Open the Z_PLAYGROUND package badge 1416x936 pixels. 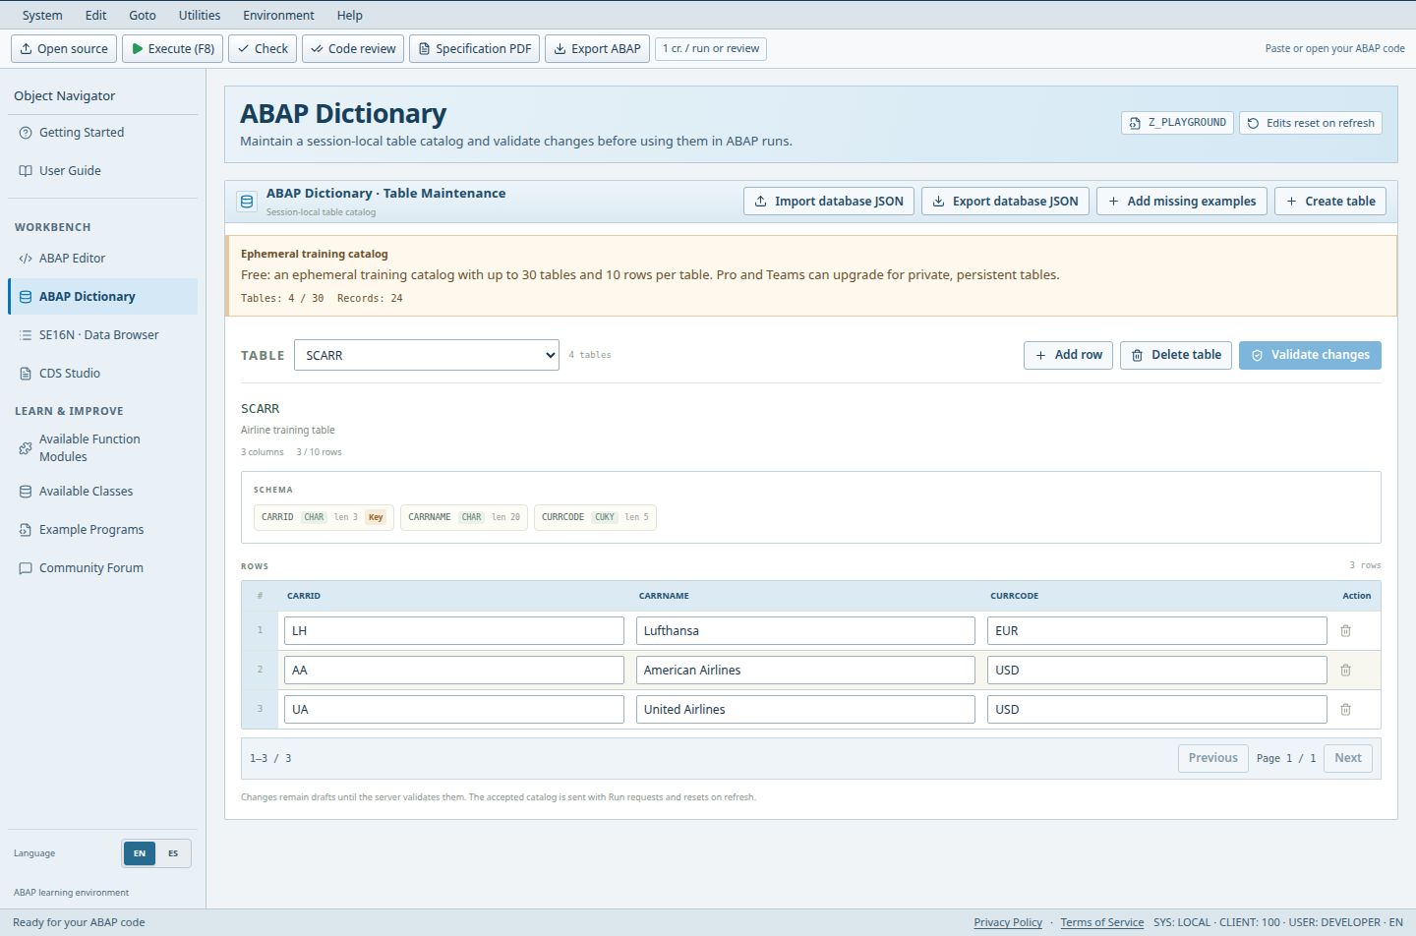coord(1177,123)
